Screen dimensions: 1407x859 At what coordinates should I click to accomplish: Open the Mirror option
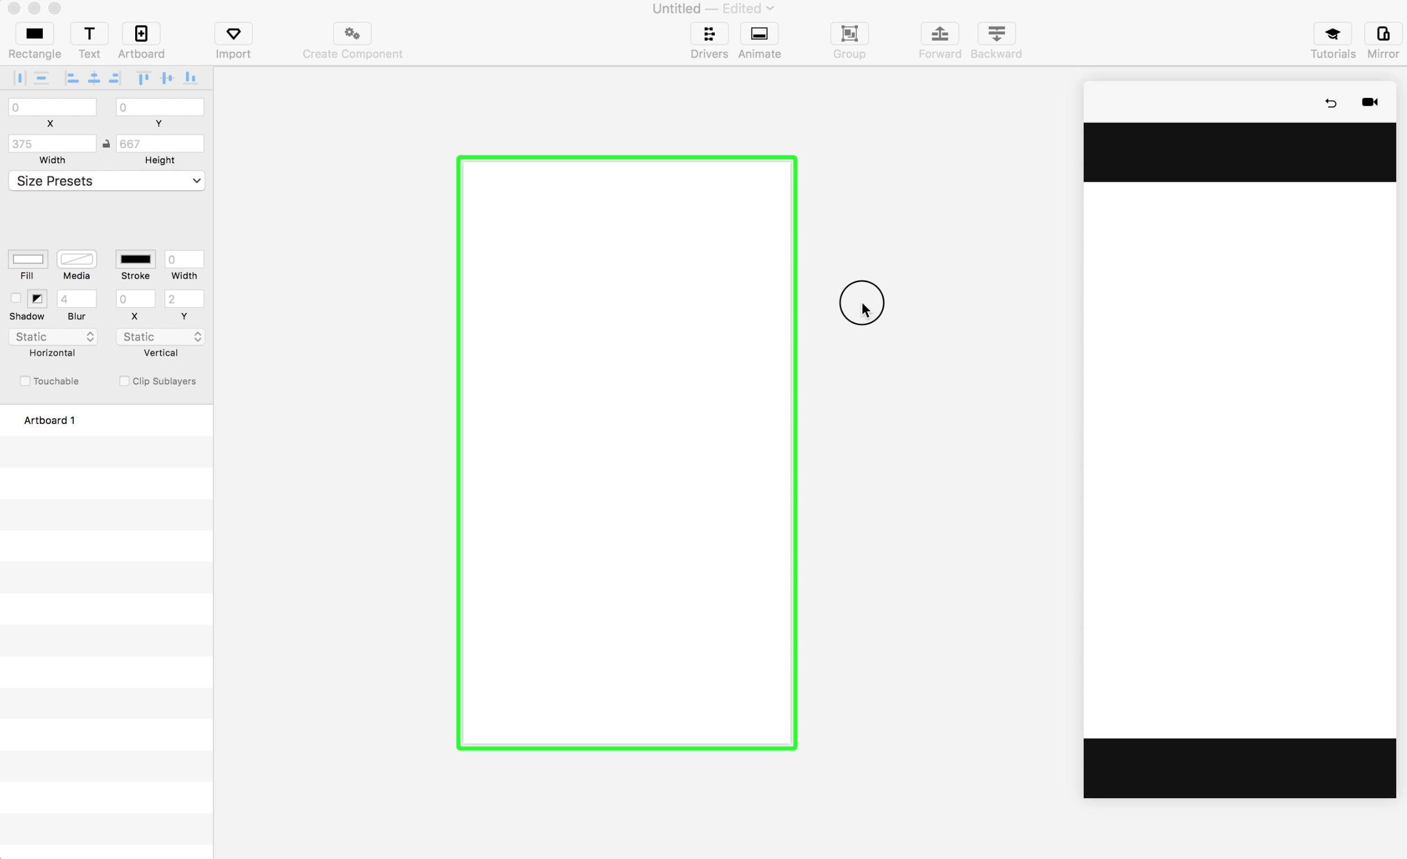[1382, 34]
